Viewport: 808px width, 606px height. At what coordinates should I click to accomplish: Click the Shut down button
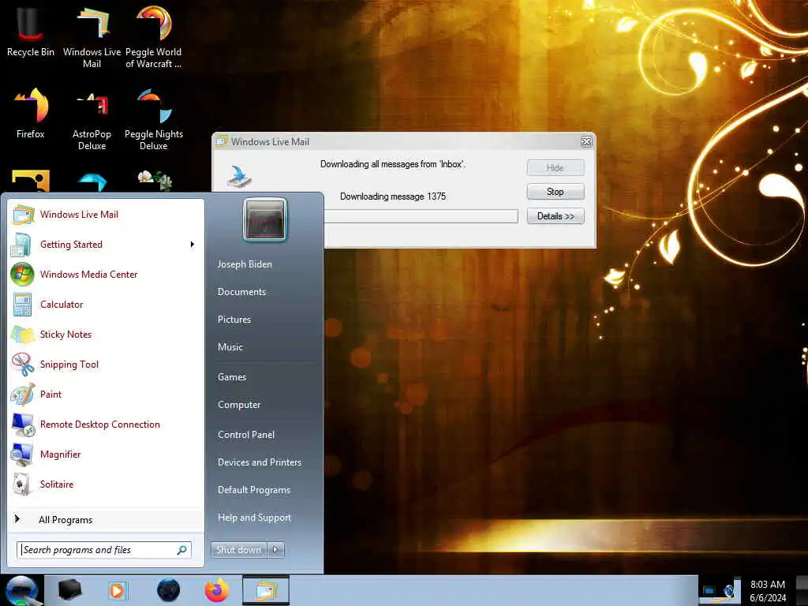[238, 550]
